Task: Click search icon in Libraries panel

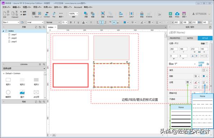Action: (44, 64)
